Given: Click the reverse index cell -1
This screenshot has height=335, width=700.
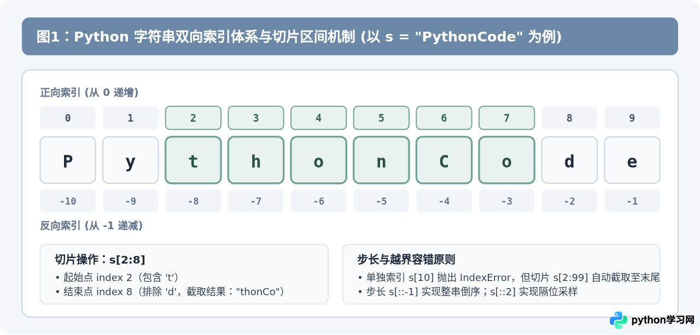Looking at the screenshot, I should pos(632,201).
